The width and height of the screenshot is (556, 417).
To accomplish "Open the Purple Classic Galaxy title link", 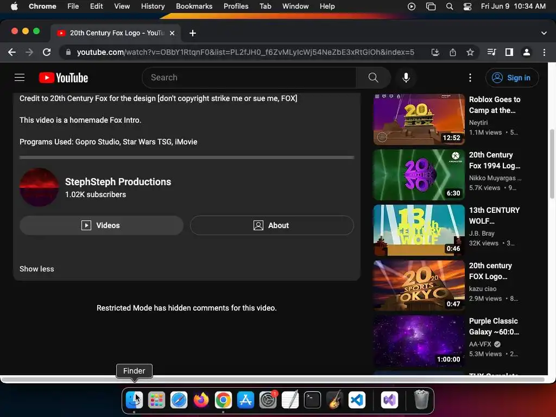I will (494, 326).
